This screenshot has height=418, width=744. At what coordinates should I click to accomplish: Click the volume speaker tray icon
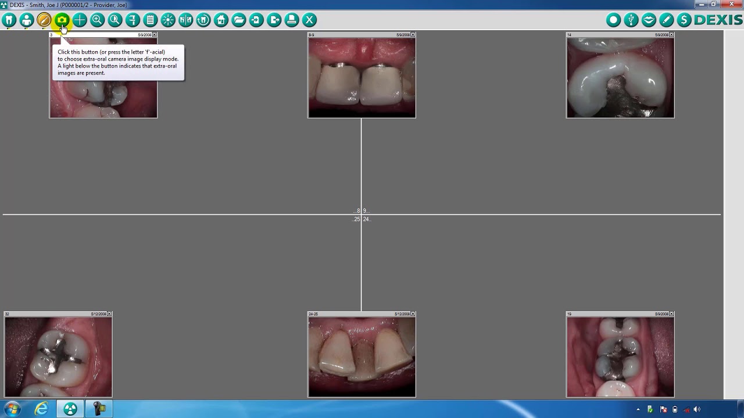[697, 409]
